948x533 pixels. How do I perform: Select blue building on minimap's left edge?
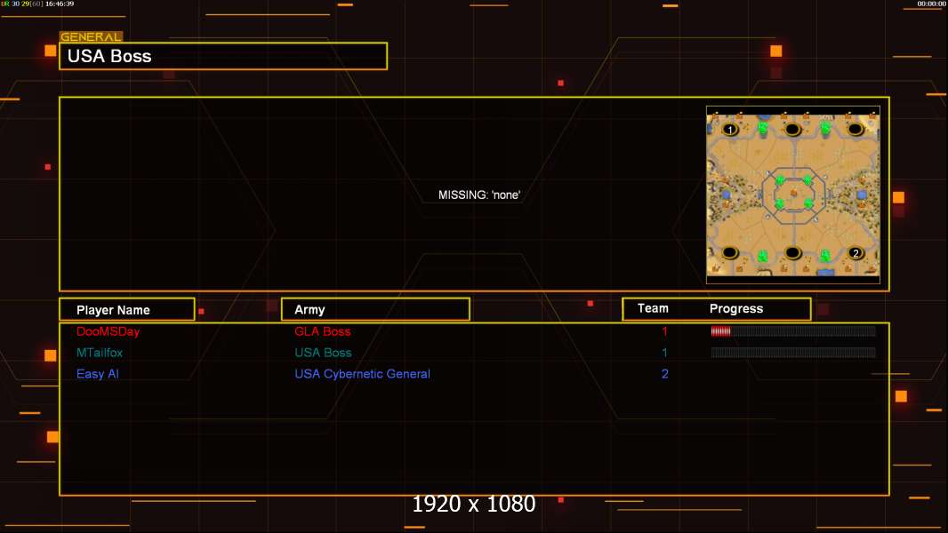[726, 195]
